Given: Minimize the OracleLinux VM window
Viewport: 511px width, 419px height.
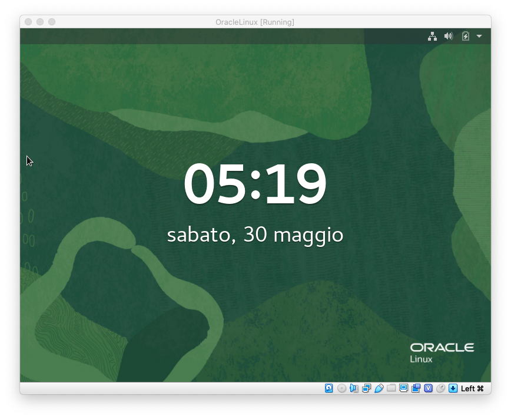Looking at the screenshot, I should click(40, 22).
